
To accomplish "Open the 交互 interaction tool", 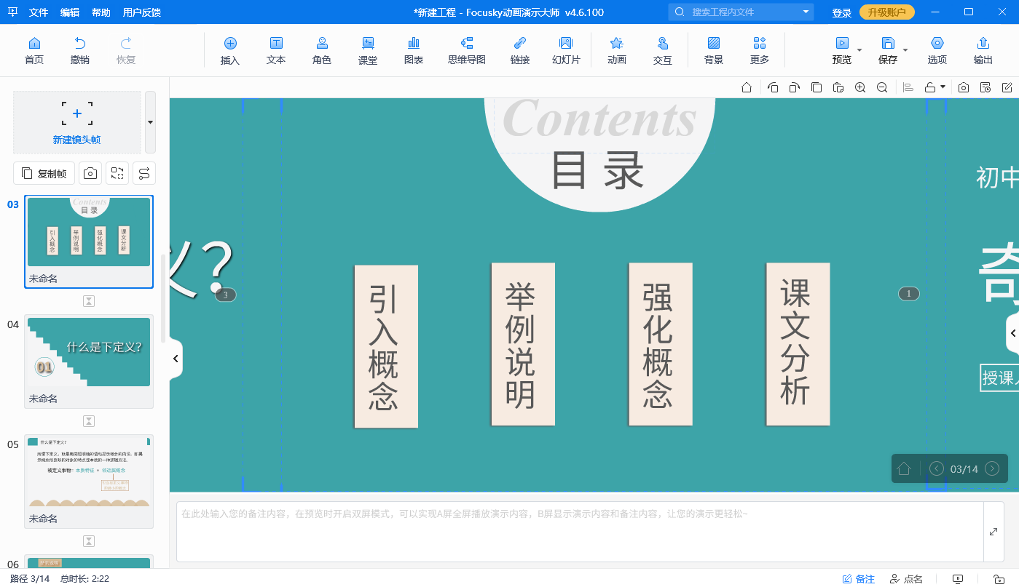I will coord(663,51).
